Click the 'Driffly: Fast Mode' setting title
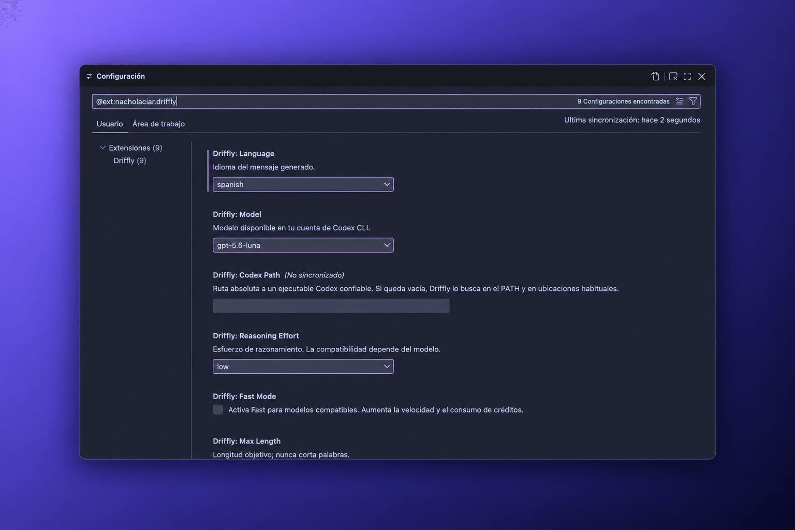The height and width of the screenshot is (530, 795). (x=244, y=396)
